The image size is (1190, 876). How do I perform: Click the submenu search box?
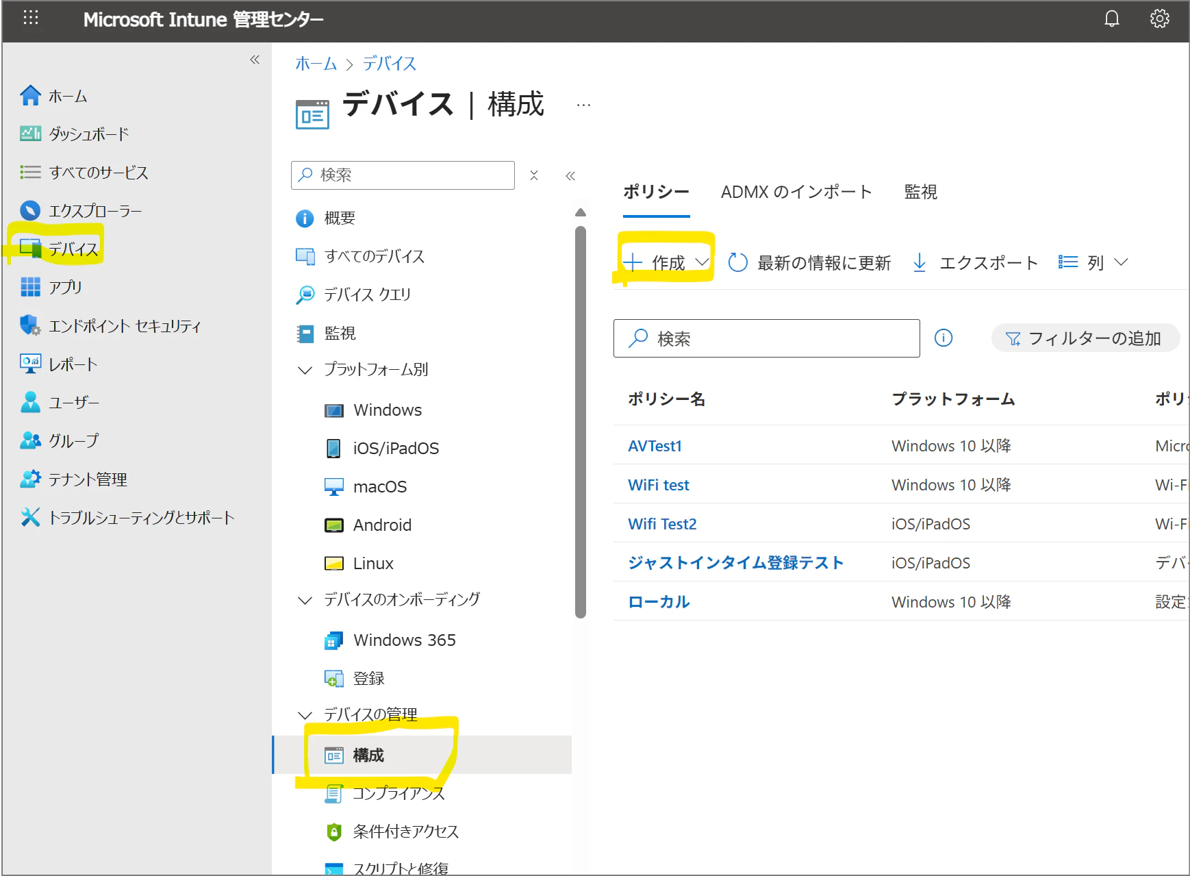(403, 175)
